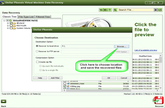The height and width of the screenshot is (108, 165).
Task: Click the FTP server path field
Action: point(87,52)
